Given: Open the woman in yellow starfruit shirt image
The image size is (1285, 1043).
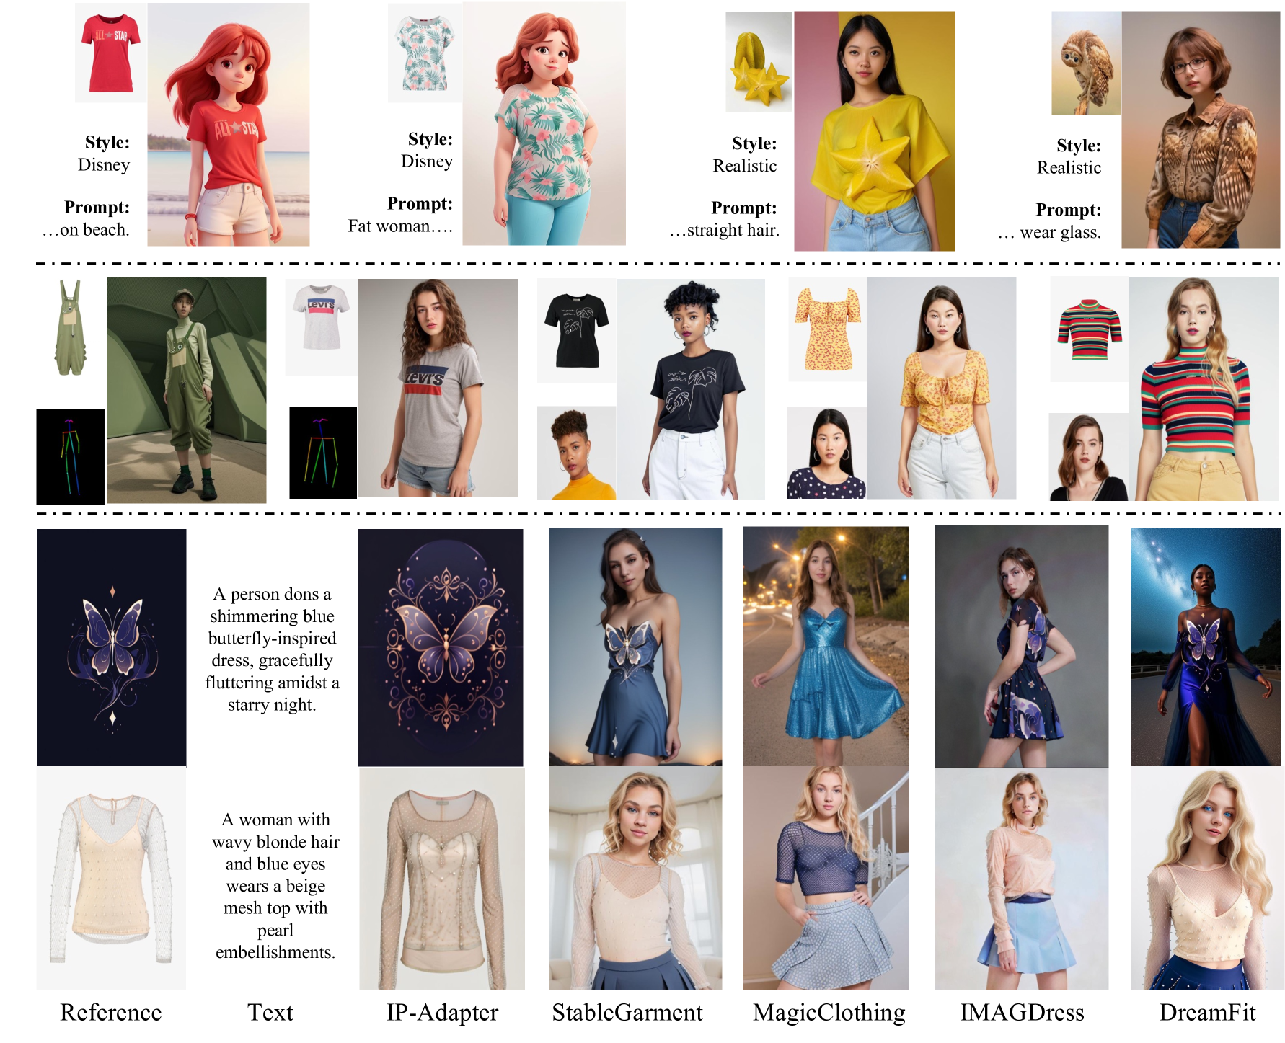Looking at the screenshot, I should [x=875, y=130].
